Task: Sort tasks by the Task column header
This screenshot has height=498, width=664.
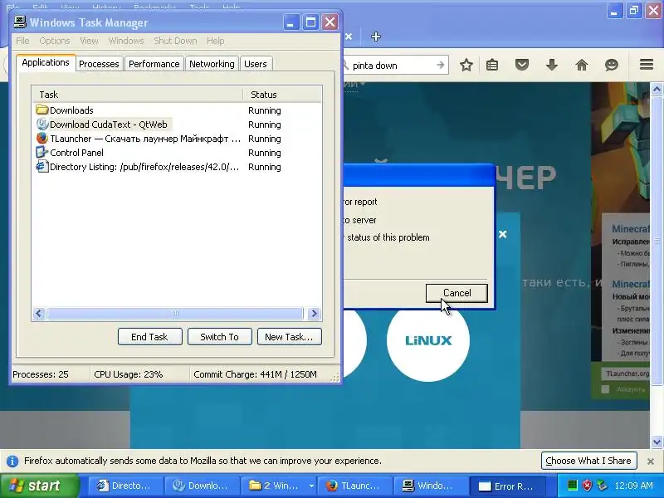Action: pyautogui.click(x=137, y=95)
